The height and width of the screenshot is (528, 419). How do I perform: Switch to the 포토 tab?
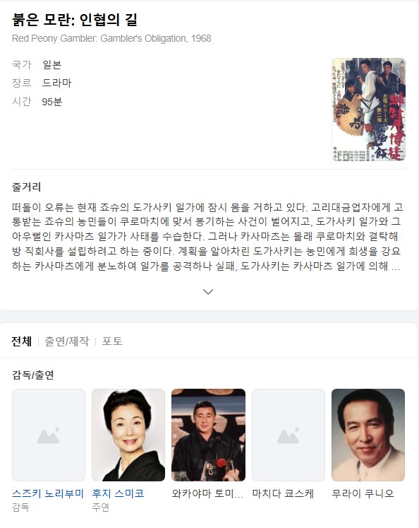tap(112, 341)
